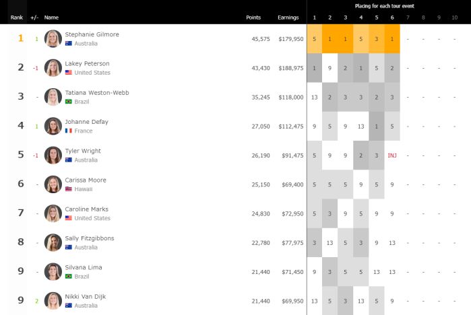Click Carissa Moore's Hawaii flag icon

(x=69, y=189)
